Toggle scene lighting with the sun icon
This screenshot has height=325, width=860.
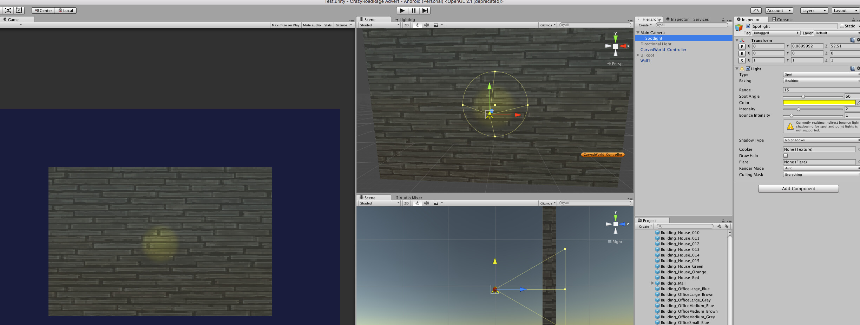pos(417,25)
